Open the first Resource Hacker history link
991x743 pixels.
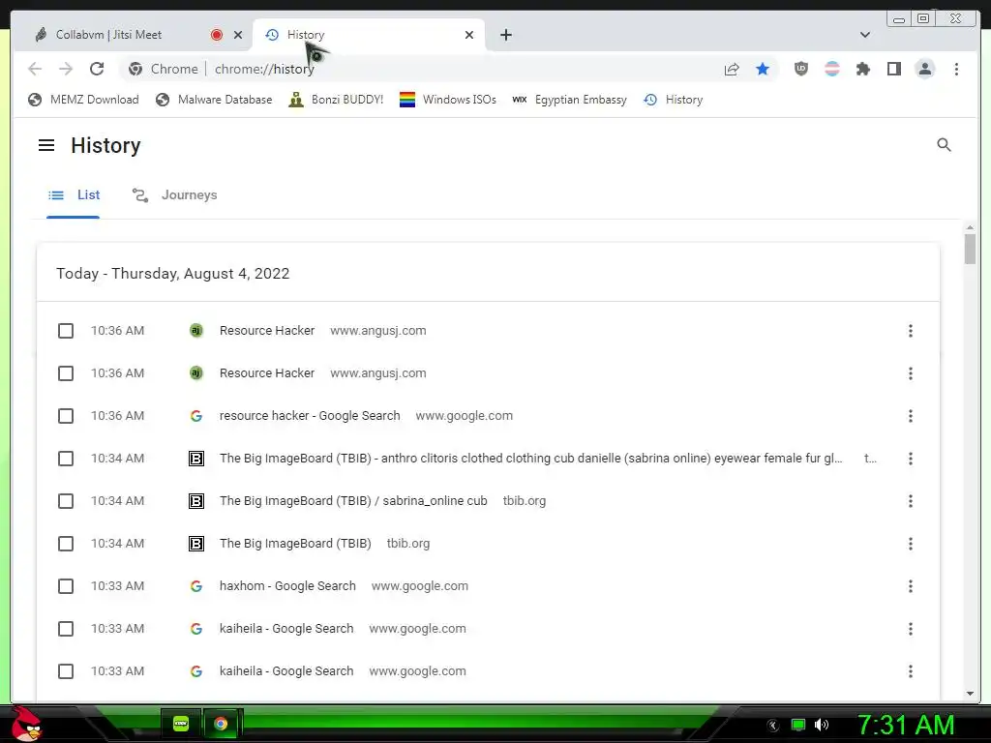click(267, 331)
